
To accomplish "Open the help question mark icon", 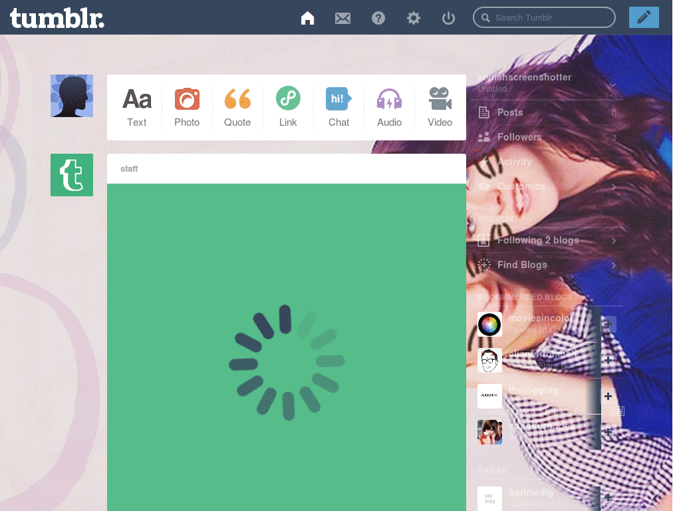I will tap(378, 18).
